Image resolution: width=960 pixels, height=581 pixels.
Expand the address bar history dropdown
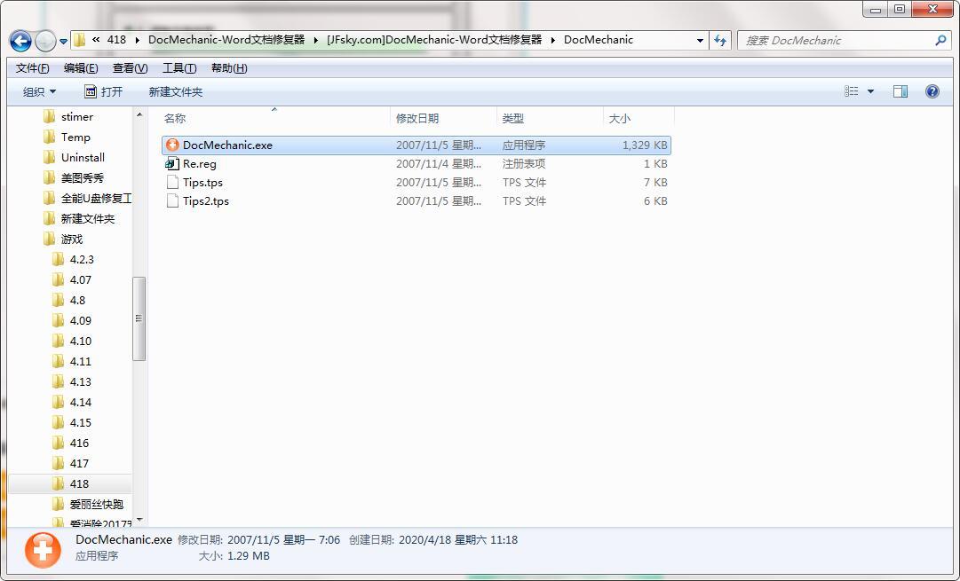click(700, 41)
